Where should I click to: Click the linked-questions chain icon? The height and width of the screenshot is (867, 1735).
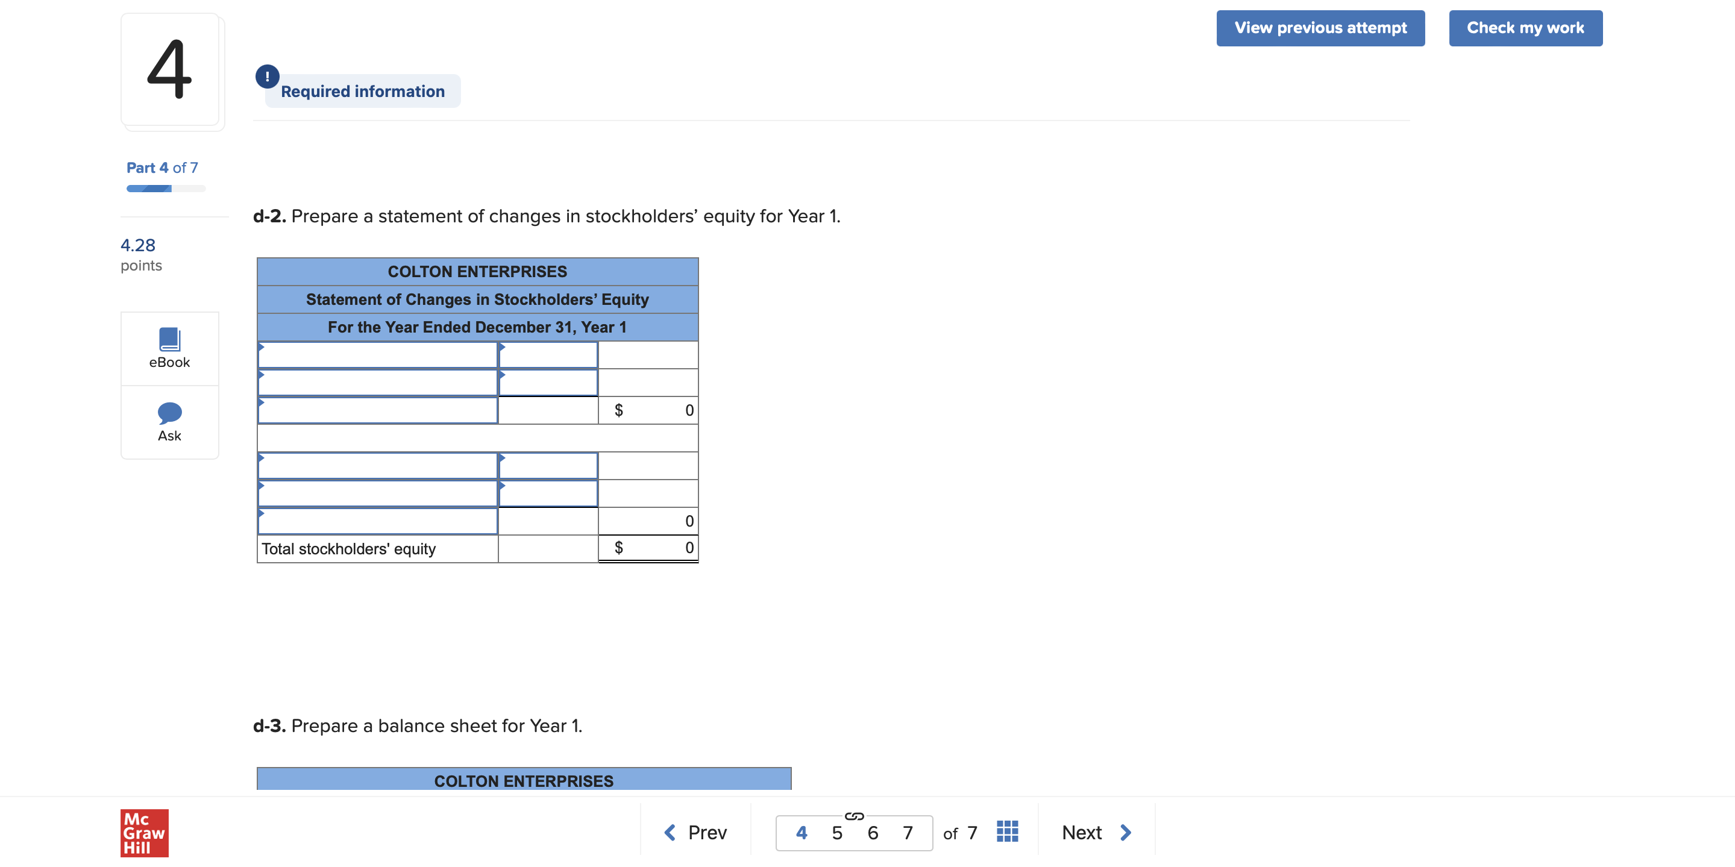(x=853, y=816)
